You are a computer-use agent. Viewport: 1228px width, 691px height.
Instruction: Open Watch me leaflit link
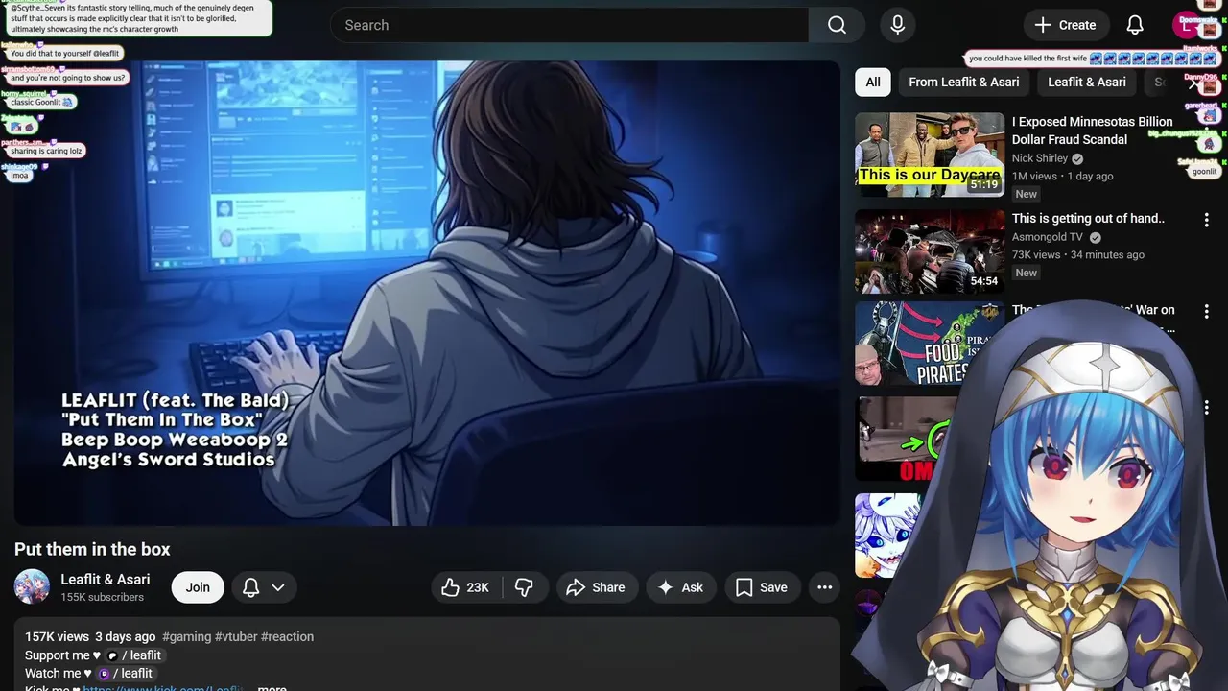(x=125, y=674)
